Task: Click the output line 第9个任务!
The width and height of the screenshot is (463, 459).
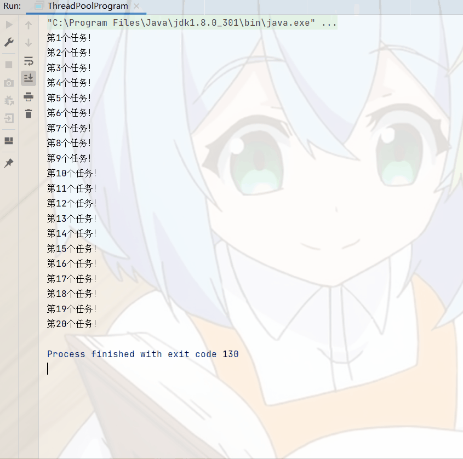Action: (x=69, y=158)
